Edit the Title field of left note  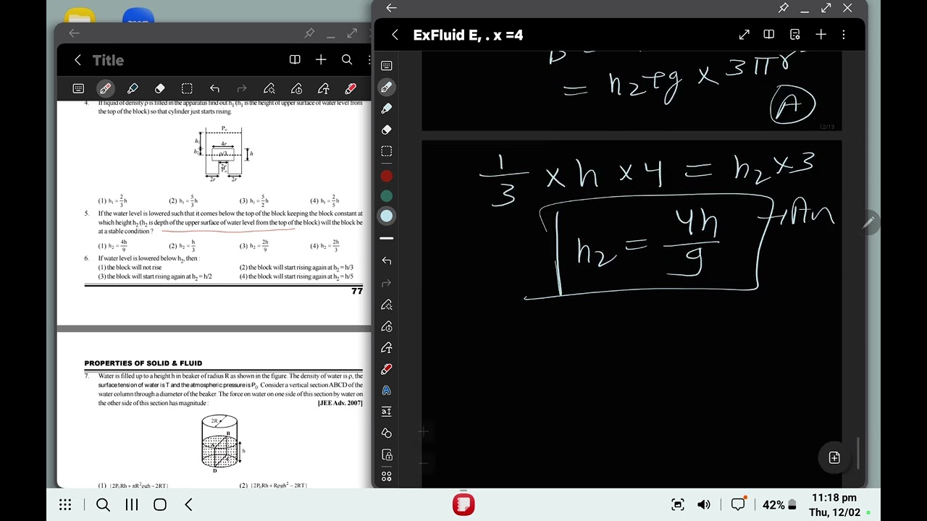(x=108, y=60)
